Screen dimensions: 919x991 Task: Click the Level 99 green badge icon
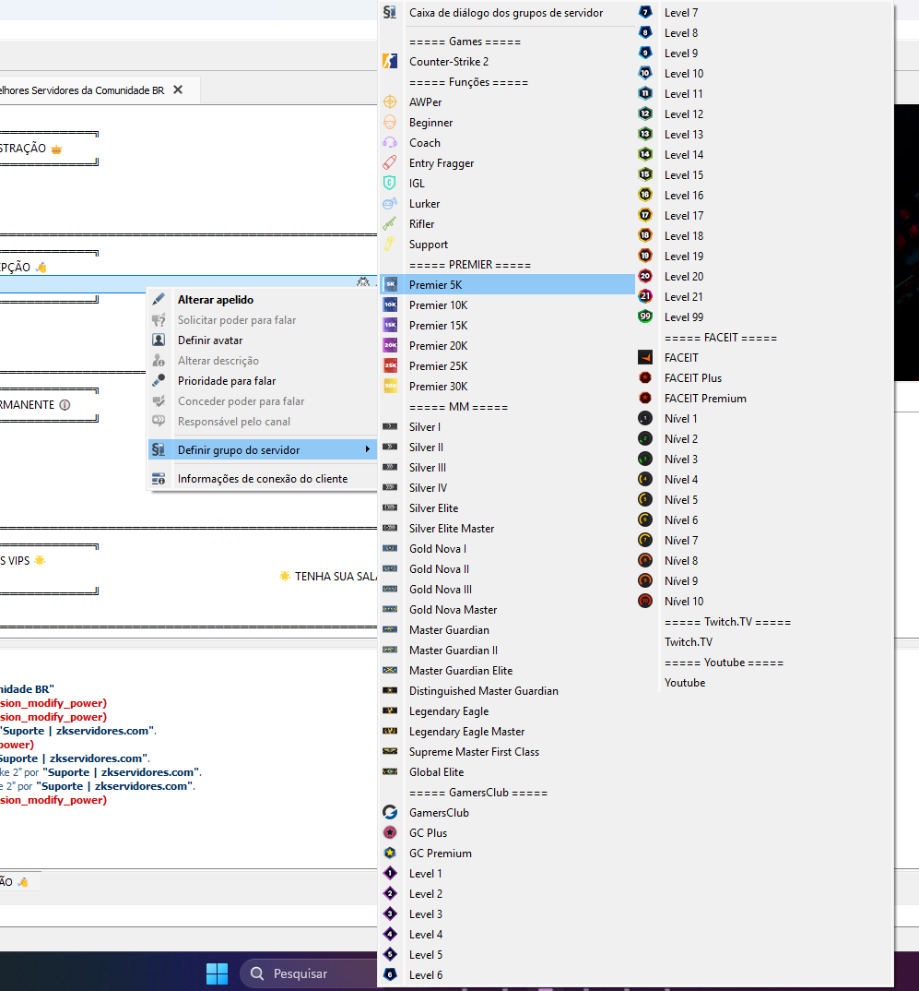(645, 317)
